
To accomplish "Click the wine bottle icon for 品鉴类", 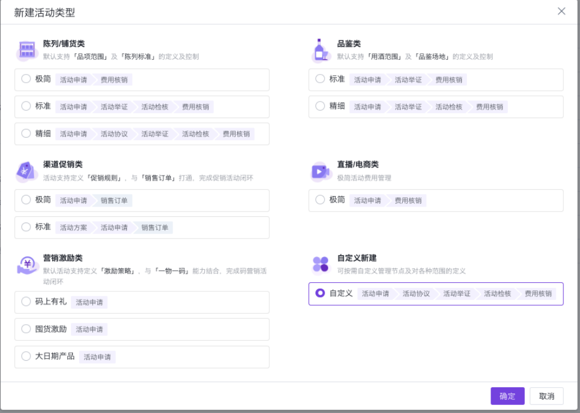I will point(321,50).
